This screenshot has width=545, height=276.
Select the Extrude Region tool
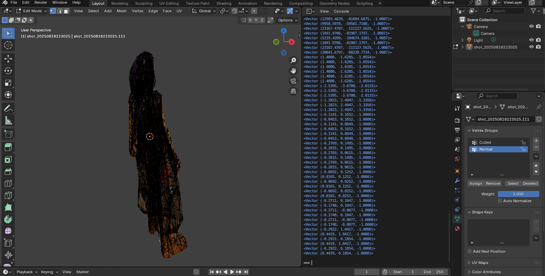(8, 148)
